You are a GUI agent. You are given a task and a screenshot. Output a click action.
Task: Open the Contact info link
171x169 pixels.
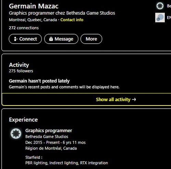tap(72, 20)
